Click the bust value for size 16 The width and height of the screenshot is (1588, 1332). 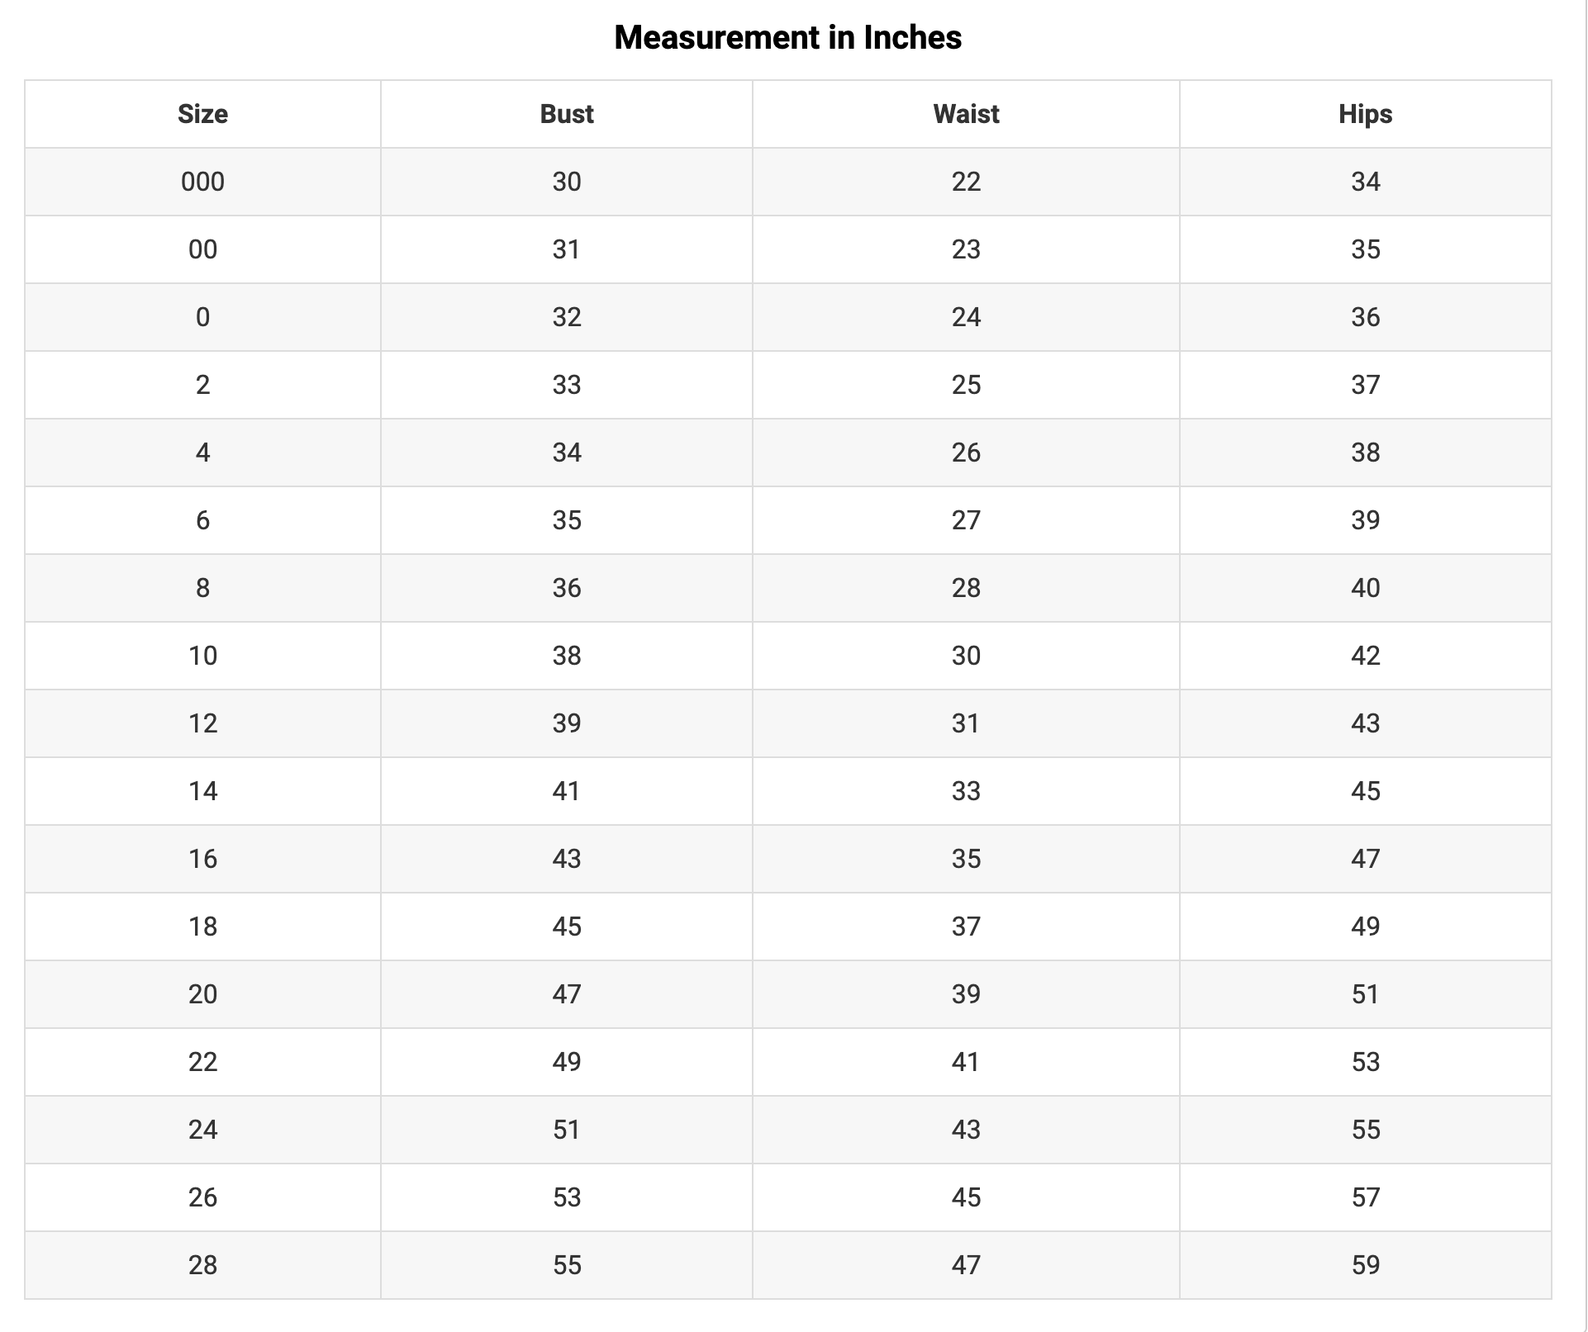pos(567,859)
